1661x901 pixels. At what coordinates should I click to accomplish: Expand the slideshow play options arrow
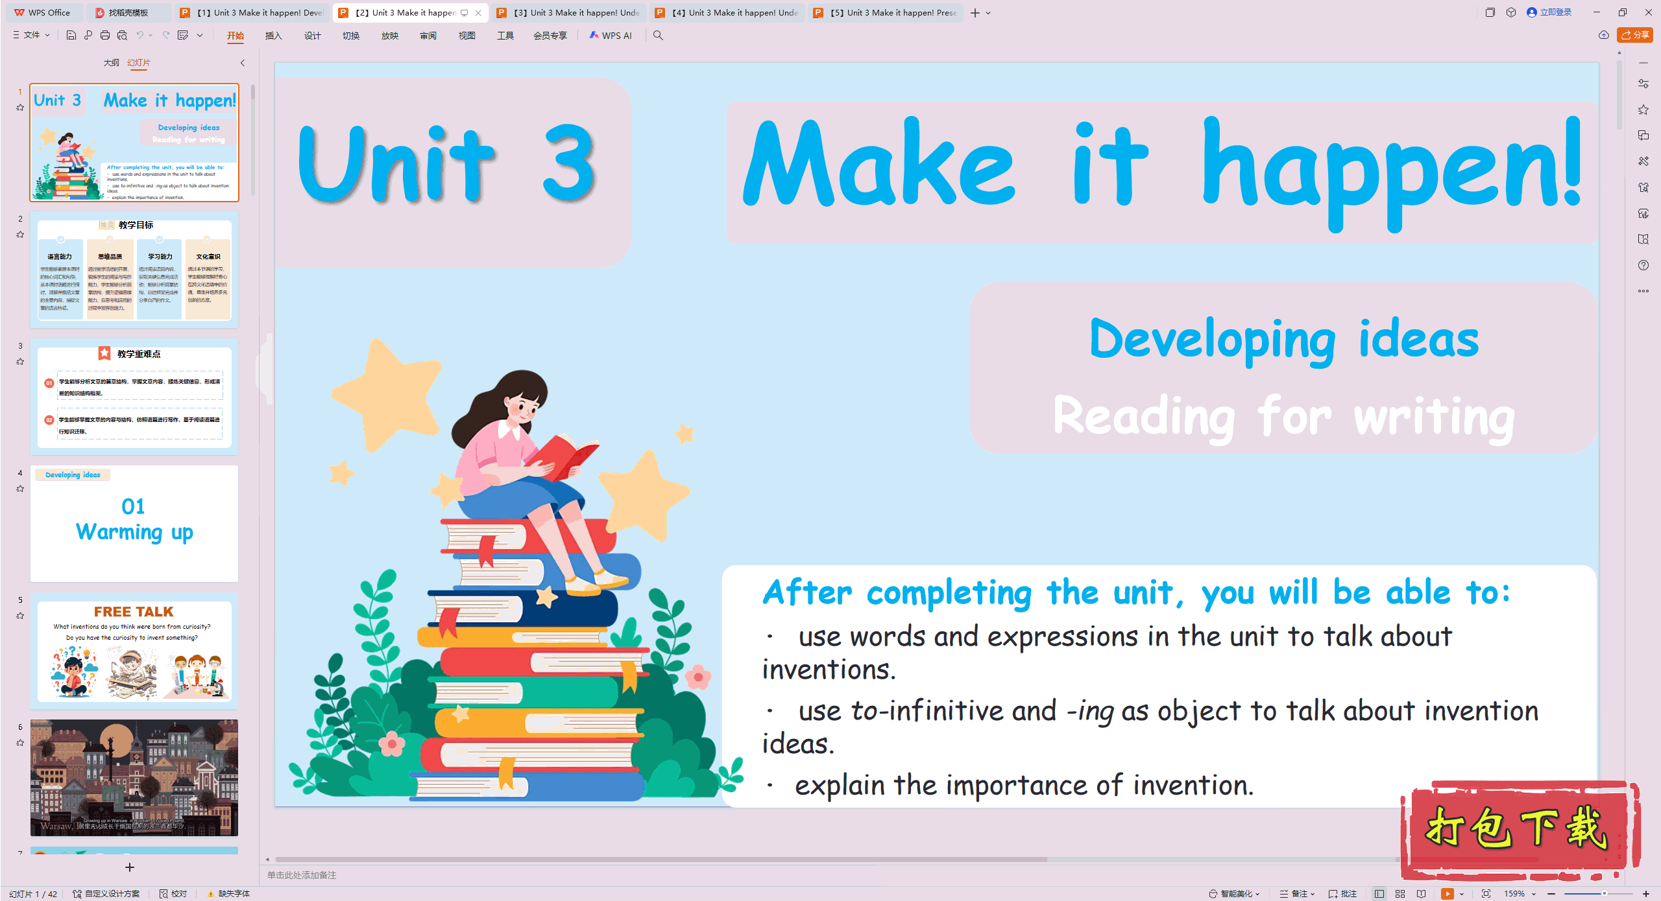(x=1462, y=893)
